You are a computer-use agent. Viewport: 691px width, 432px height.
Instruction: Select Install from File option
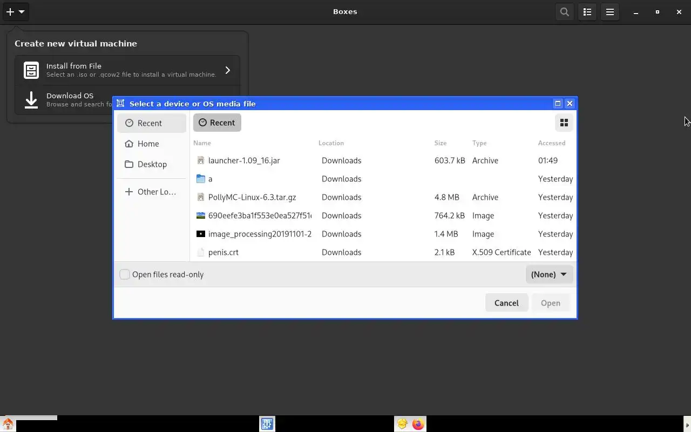[x=127, y=70]
